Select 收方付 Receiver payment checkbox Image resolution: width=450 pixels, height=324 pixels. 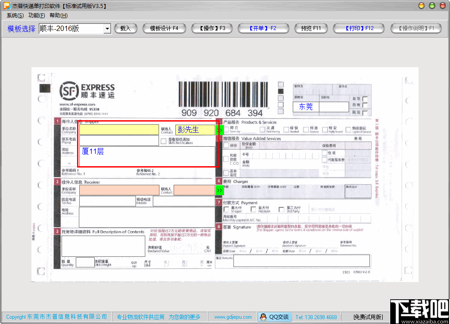click(x=253, y=210)
